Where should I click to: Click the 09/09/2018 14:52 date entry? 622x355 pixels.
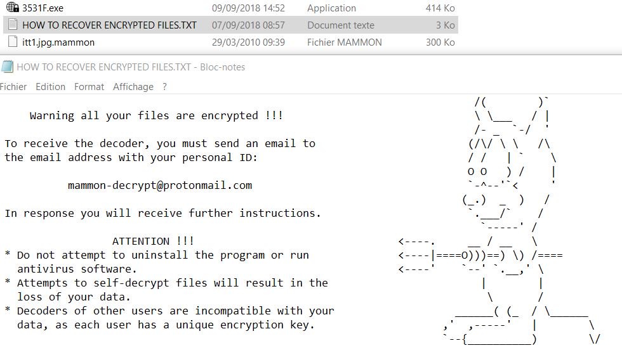click(x=248, y=8)
